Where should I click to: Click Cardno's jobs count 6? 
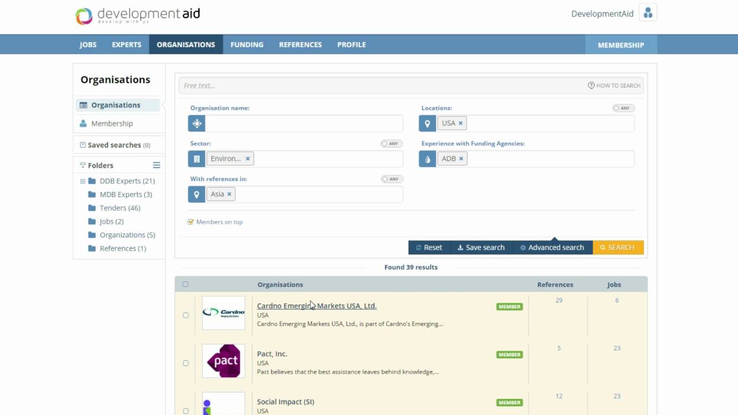click(616, 300)
